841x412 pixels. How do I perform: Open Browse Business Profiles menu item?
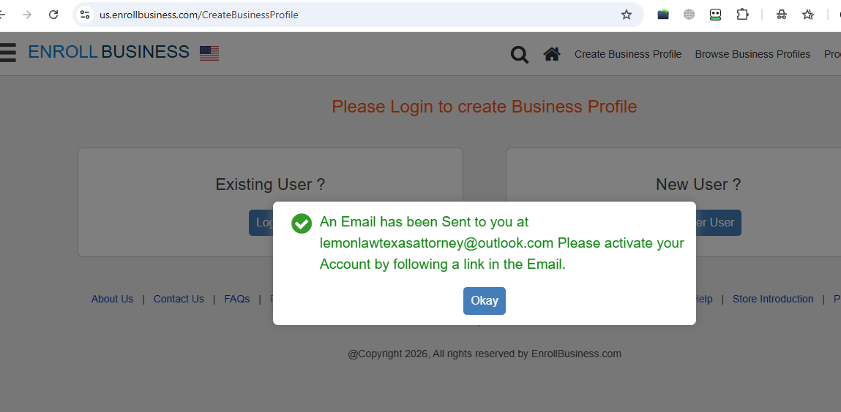(x=752, y=54)
